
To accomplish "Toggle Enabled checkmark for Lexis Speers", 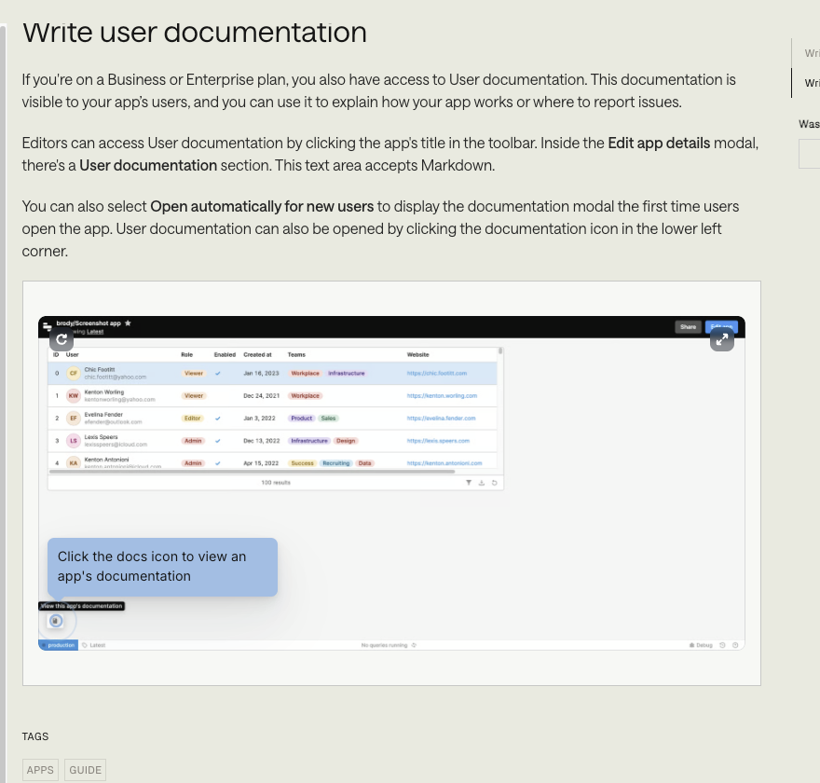I will 218,441.
